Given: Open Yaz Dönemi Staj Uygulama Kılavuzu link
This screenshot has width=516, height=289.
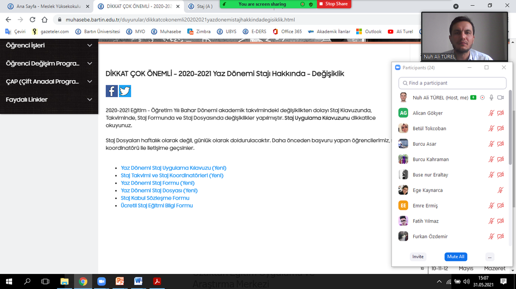Looking at the screenshot, I should pyautogui.click(x=173, y=168).
